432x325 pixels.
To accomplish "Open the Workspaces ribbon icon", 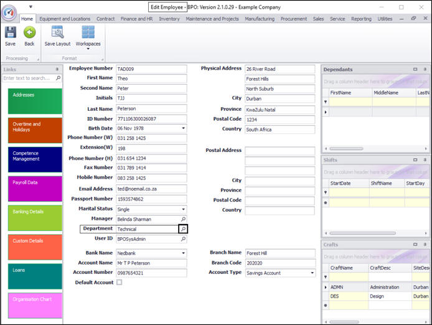I will click(88, 32).
